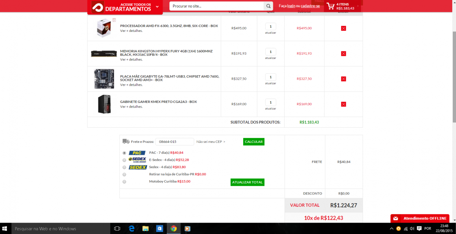This screenshot has height=234, width=456.
Task: Click the ATUALIZAR TOTAL button
Action: point(247,182)
